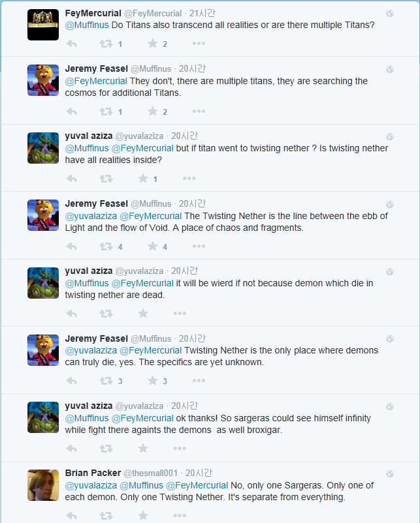420x523 pixels.
Task: Star Jeremy Feasel's chaos and fragments tweet
Action: coord(152,247)
